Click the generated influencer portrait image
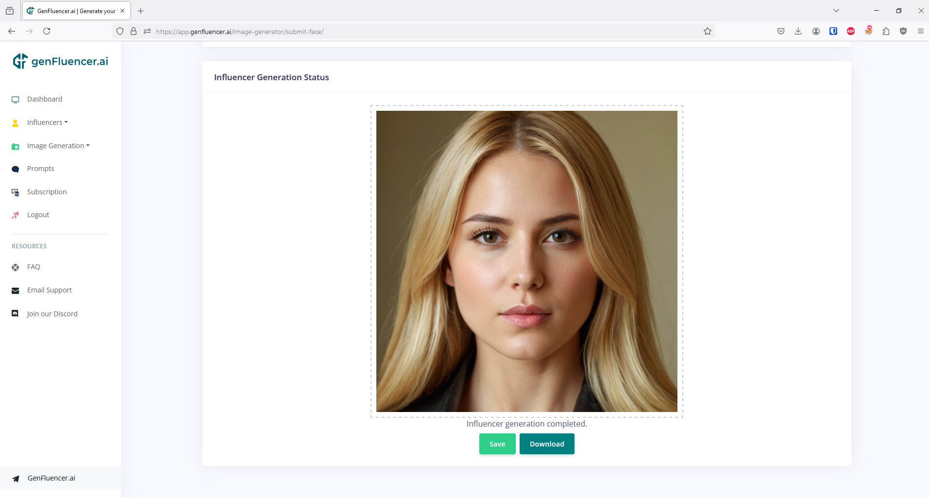Image resolution: width=929 pixels, height=498 pixels. coord(527,261)
